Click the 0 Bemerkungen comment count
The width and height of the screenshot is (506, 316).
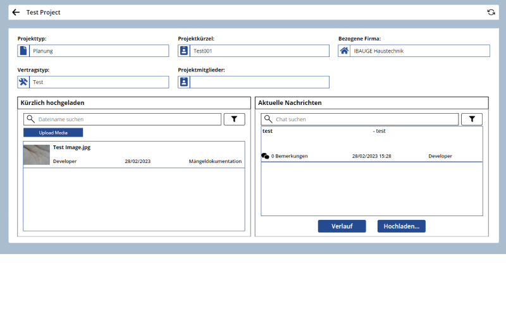tap(290, 156)
